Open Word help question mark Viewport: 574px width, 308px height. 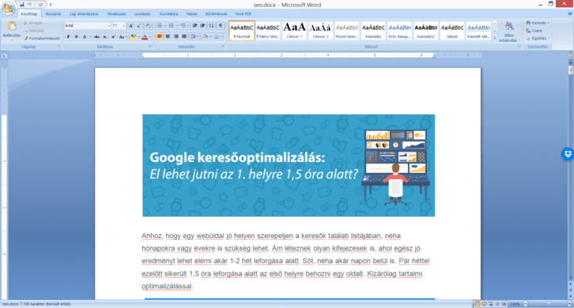click(x=570, y=14)
